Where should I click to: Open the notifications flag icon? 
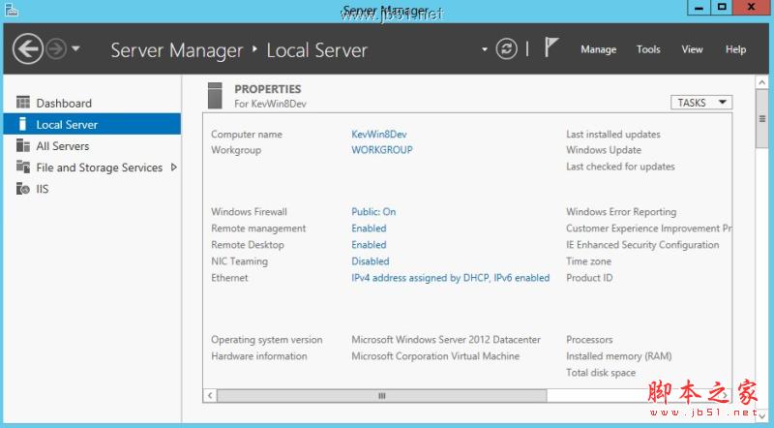(x=551, y=47)
